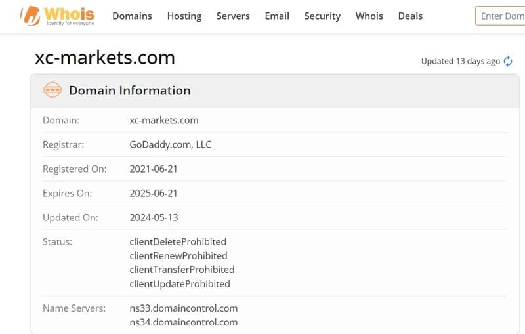Click the expiry date 2025-06-21
This screenshot has height=334, width=525.
[154, 193]
